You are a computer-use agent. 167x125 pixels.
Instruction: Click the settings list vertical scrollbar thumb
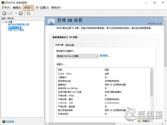point(151,84)
